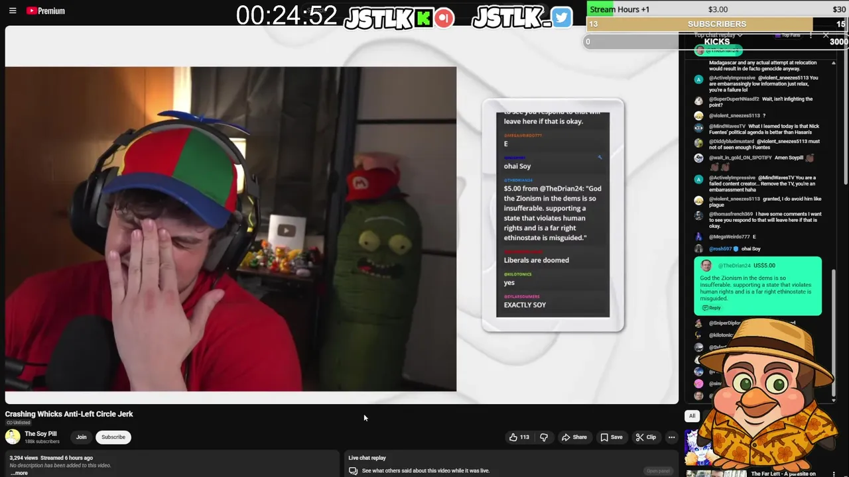Click rosh597's chat avatar
This screenshot has height=477, width=849.
(x=698, y=249)
